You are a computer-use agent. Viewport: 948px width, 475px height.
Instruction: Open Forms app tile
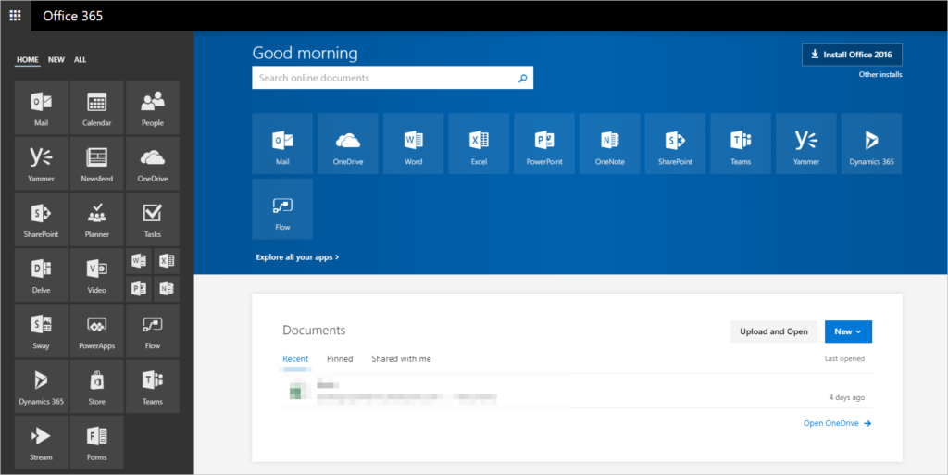coord(96,442)
